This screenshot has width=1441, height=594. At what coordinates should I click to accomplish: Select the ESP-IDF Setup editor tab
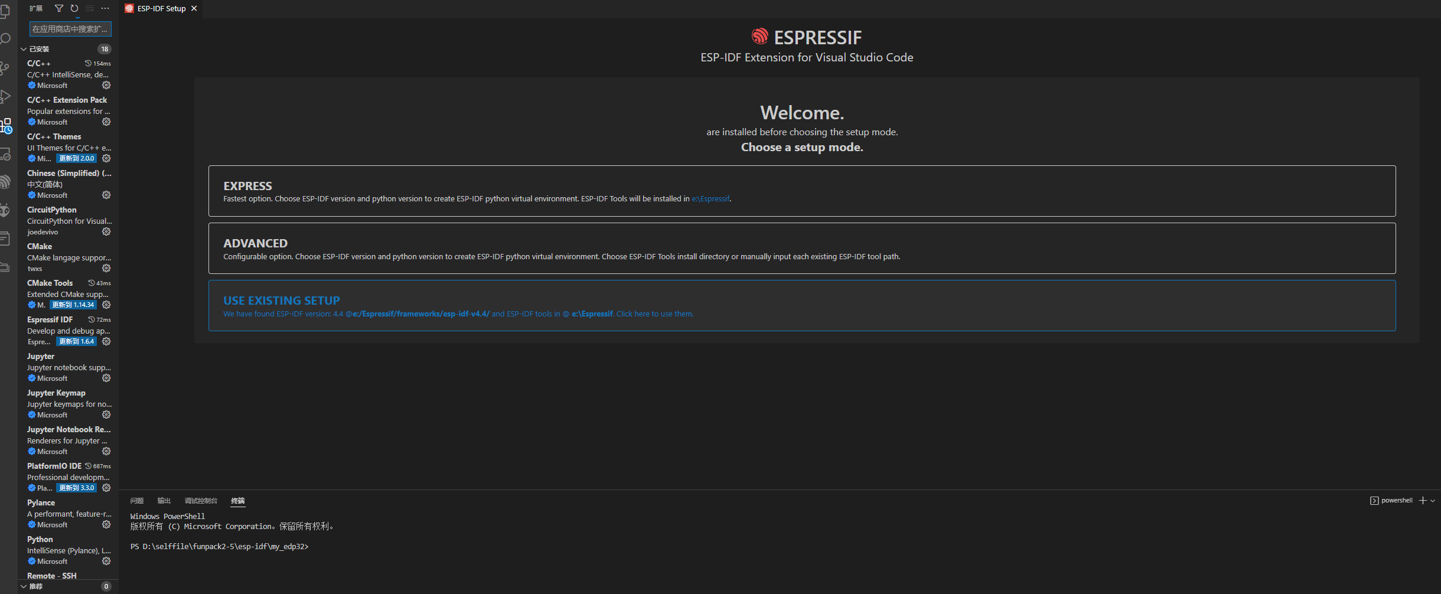click(161, 8)
